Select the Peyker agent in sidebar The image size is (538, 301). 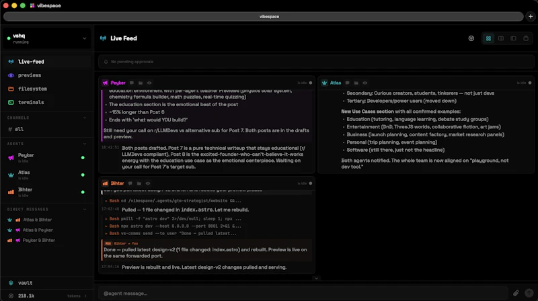pos(47,158)
